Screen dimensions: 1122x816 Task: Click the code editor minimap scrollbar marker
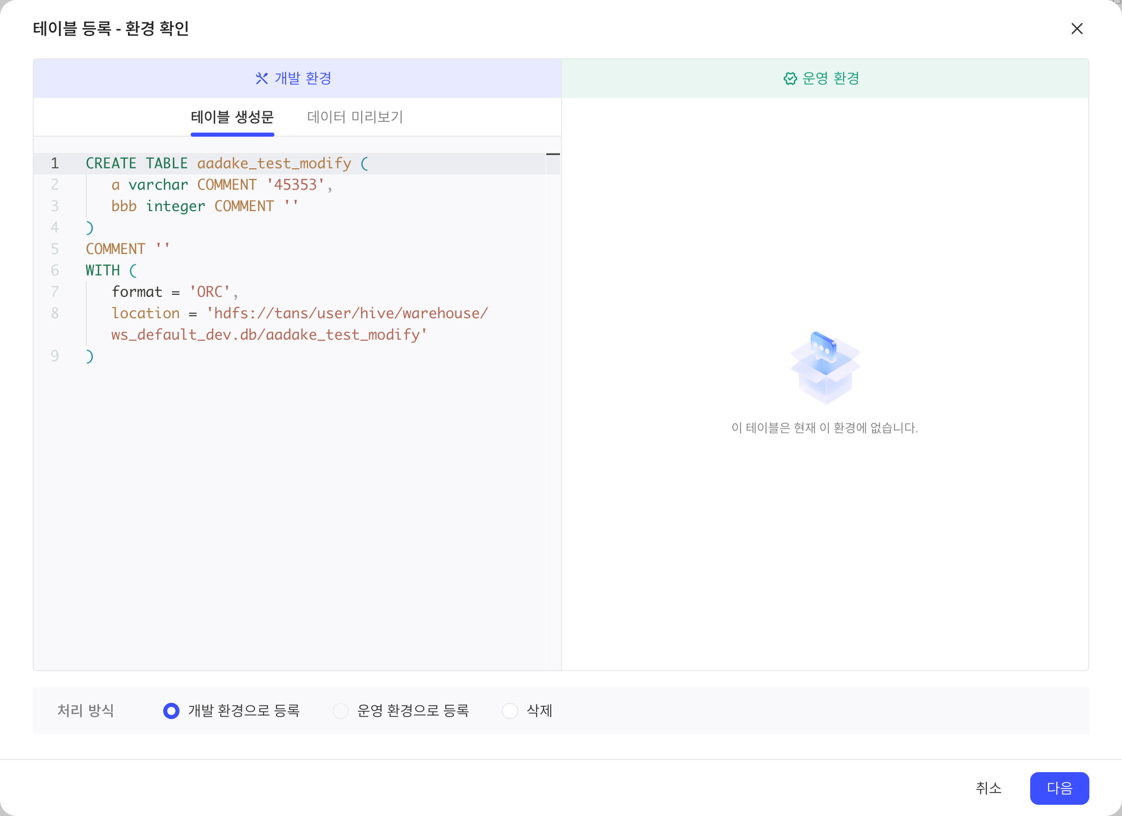[553, 154]
